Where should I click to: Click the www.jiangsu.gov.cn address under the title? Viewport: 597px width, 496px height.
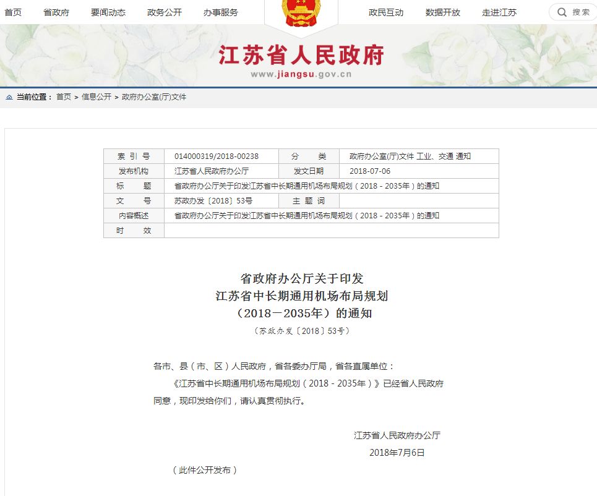click(x=301, y=75)
